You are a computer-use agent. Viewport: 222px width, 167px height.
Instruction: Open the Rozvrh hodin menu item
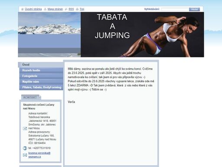[x=41, y=70]
